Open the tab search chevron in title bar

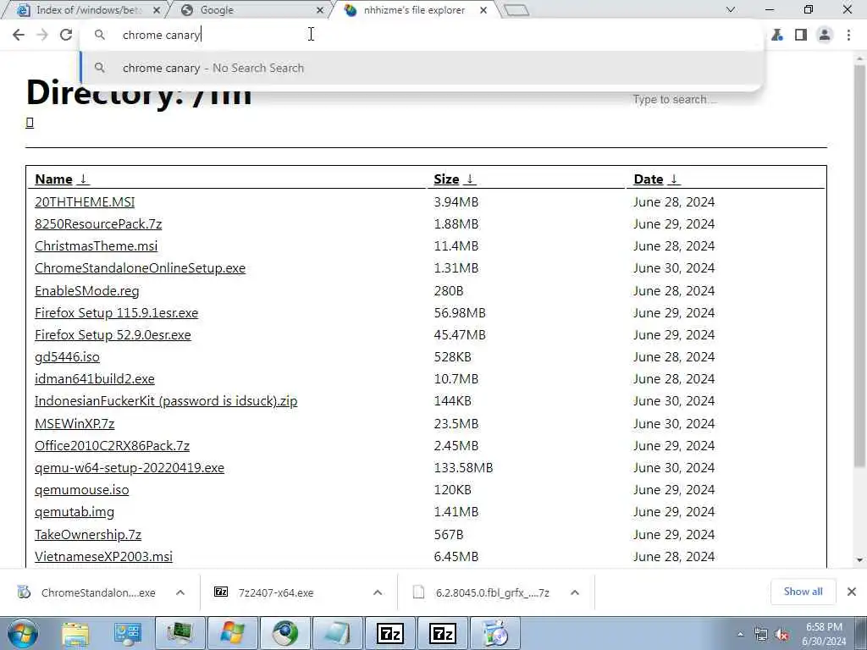point(731,9)
